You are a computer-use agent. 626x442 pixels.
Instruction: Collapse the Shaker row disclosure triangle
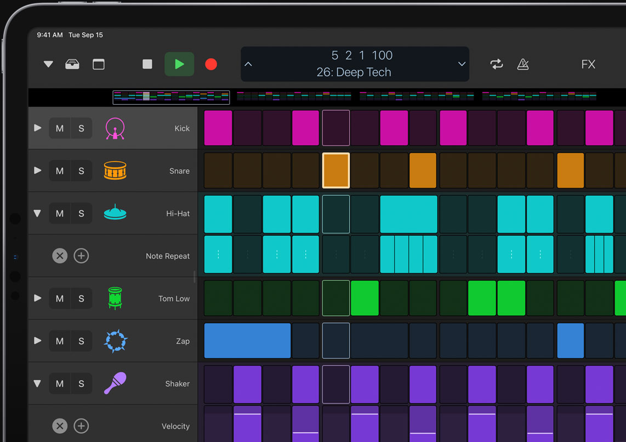point(37,383)
